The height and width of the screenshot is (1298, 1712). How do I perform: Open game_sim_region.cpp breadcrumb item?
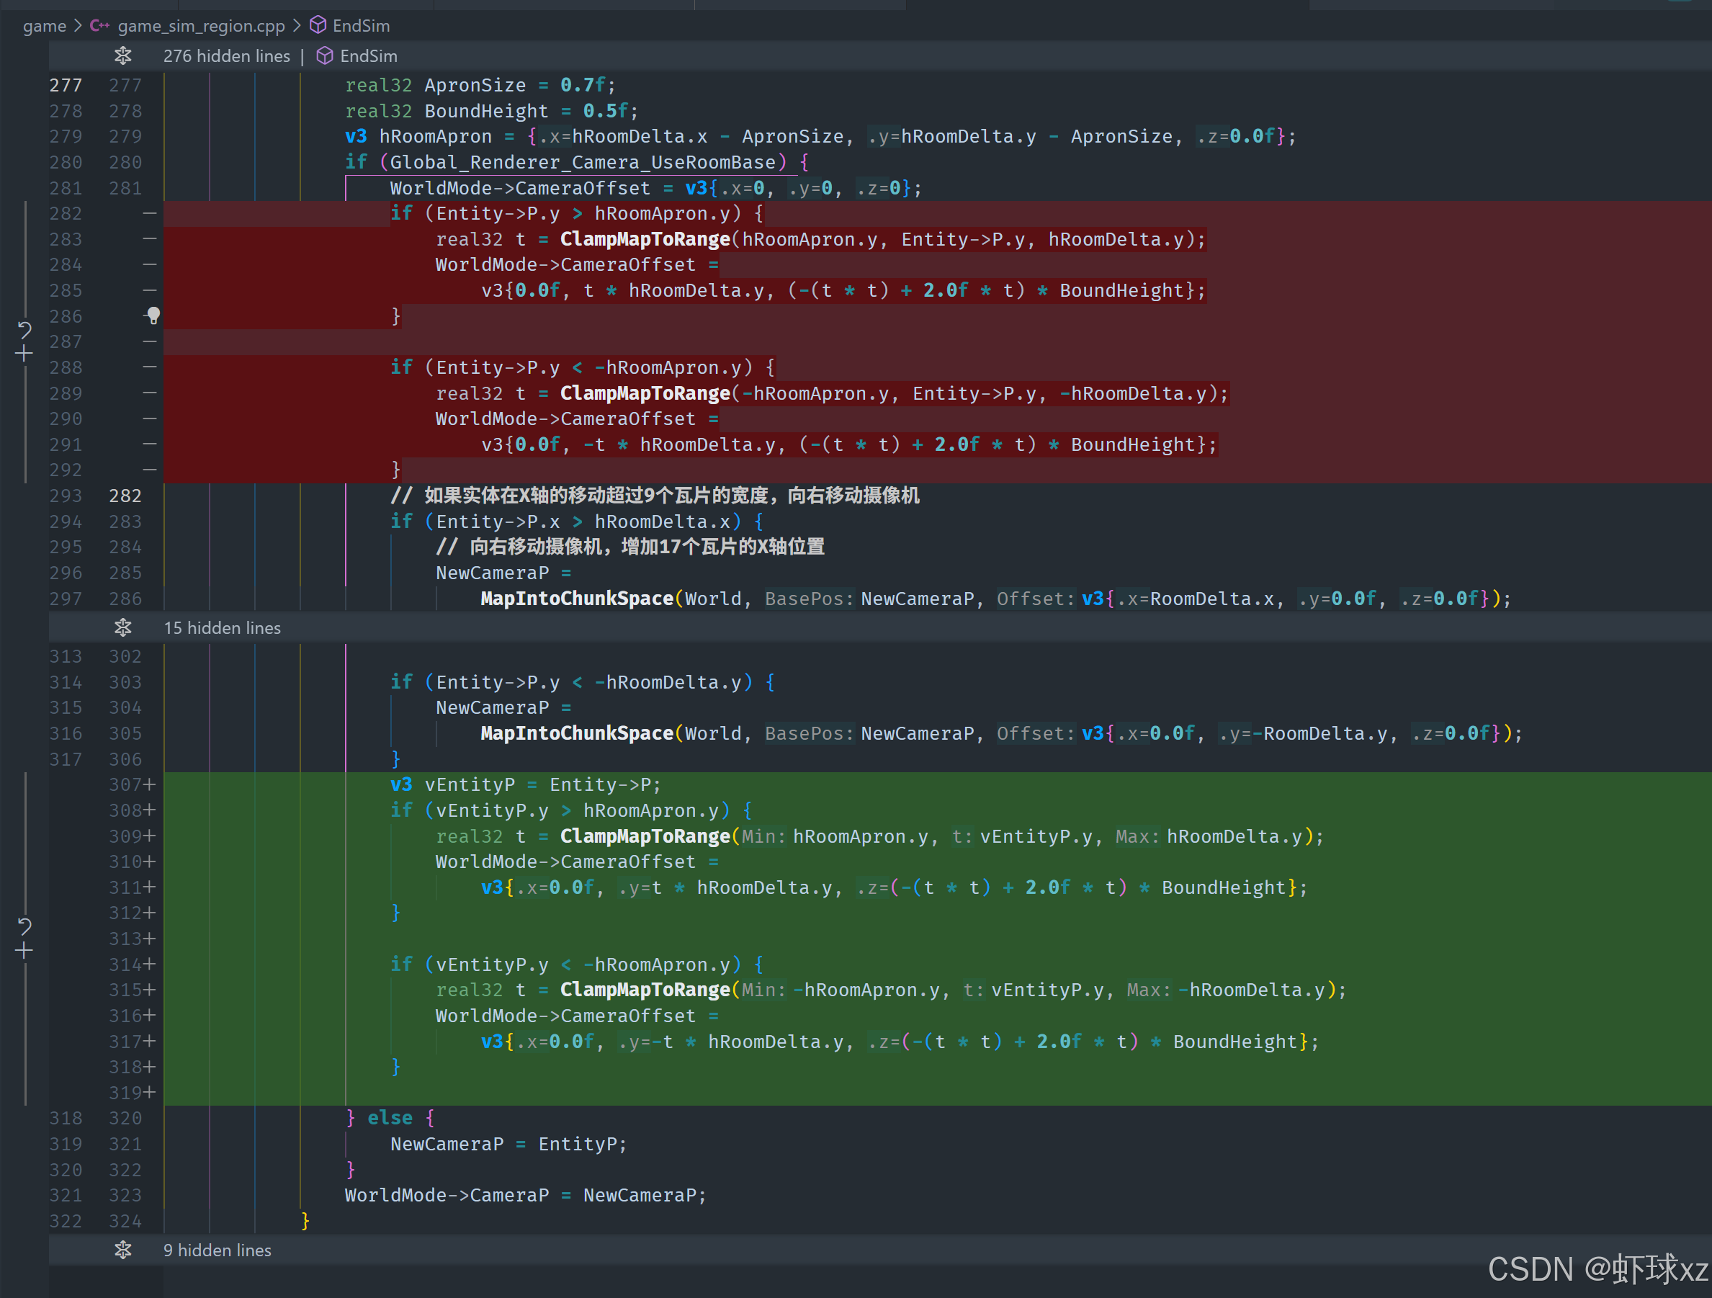point(201,25)
